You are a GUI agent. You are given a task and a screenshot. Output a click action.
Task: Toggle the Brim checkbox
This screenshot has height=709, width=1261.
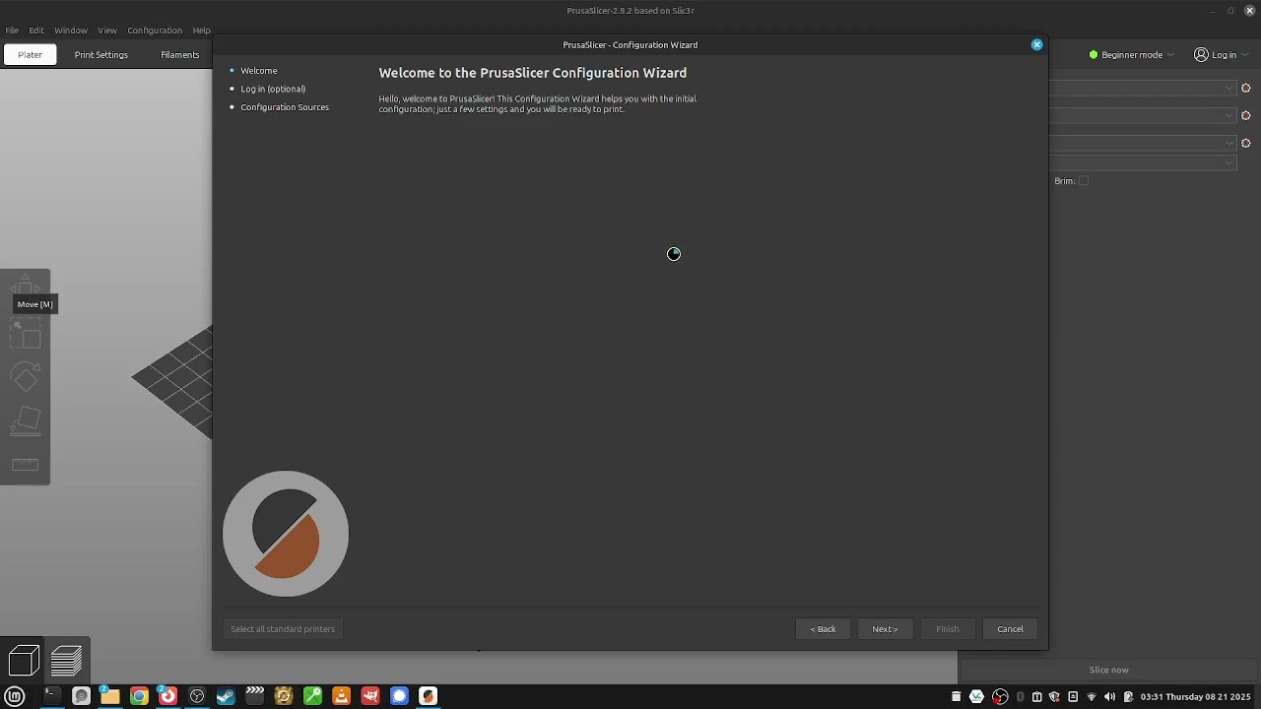click(x=1084, y=181)
